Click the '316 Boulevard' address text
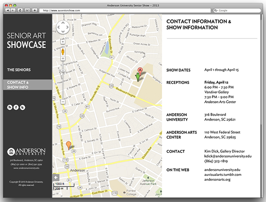This screenshot has width=266, height=202. click(x=215, y=115)
